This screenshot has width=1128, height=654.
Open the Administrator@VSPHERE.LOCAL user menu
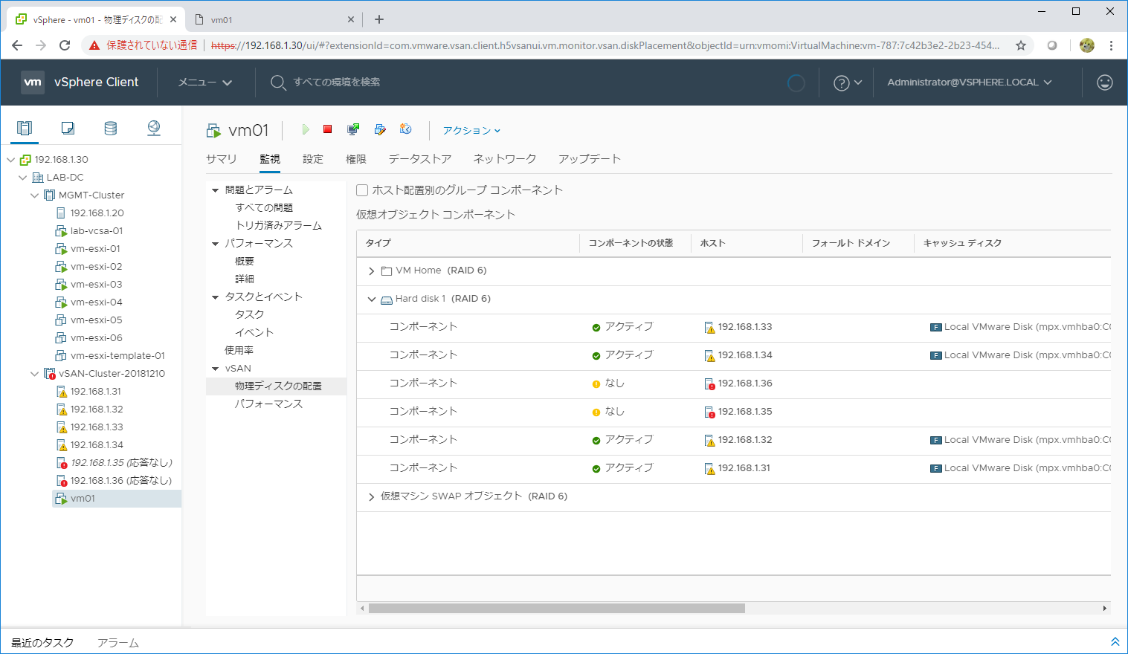[x=970, y=82]
